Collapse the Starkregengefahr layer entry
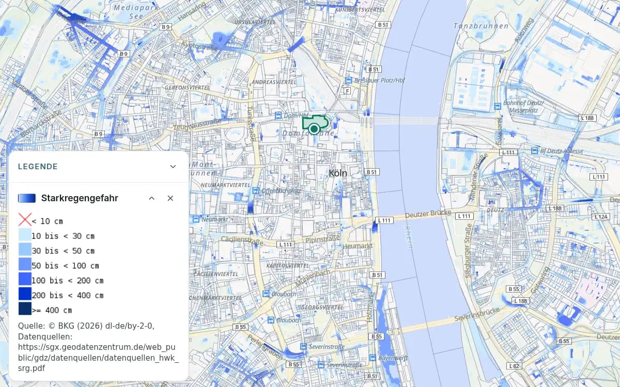This screenshot has width=620, height=387. click(152, 198)
